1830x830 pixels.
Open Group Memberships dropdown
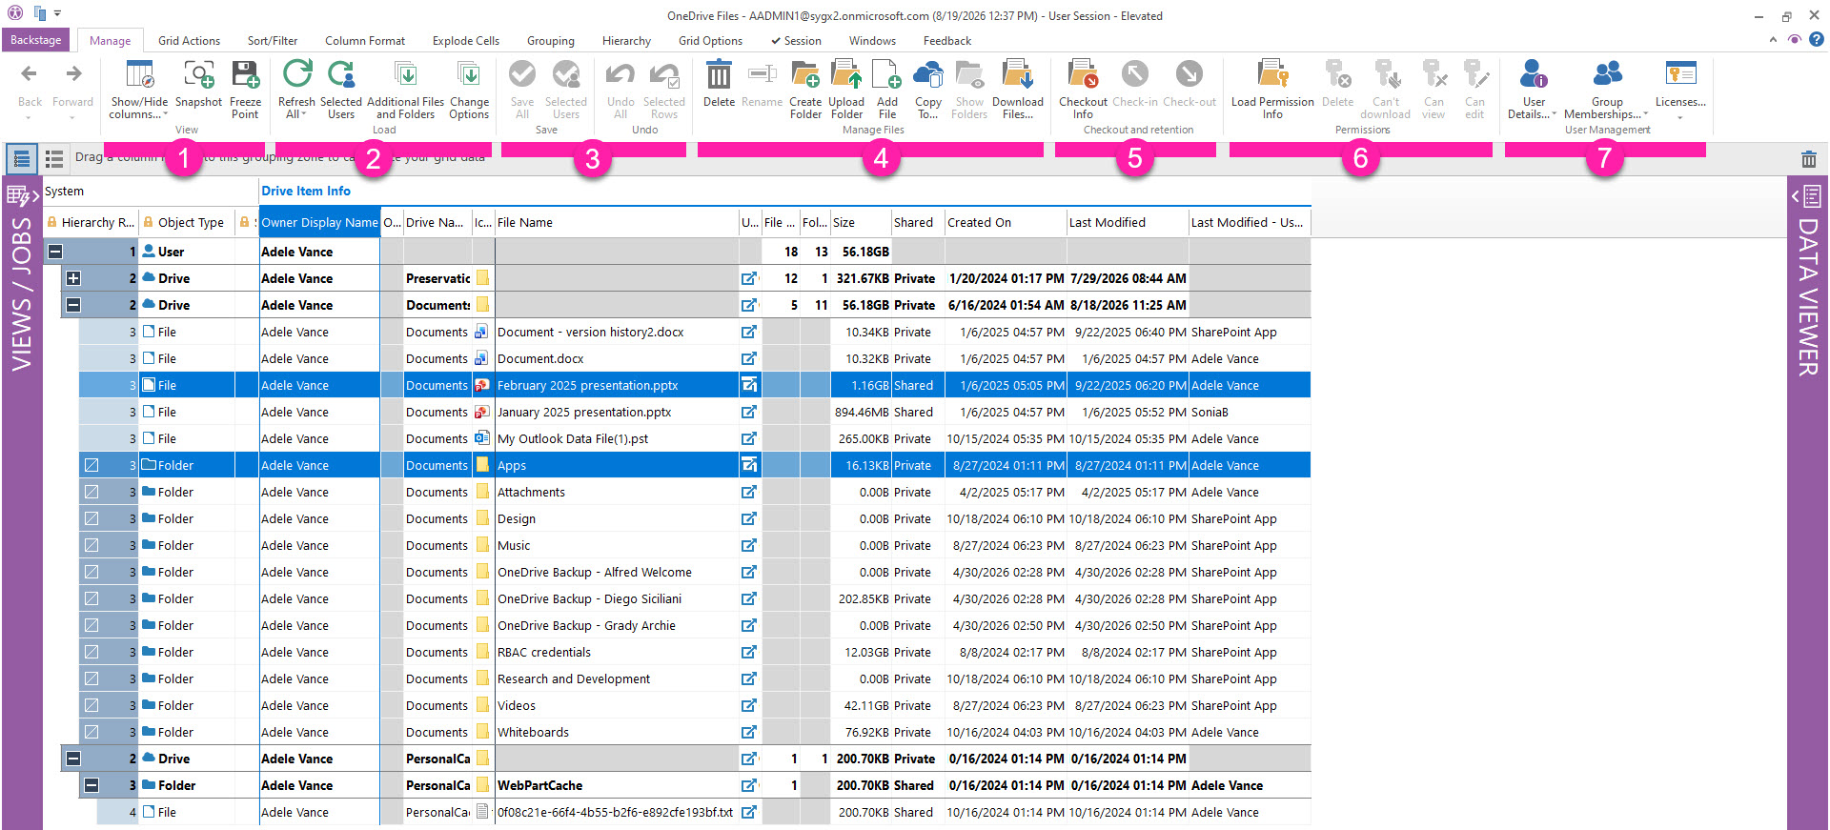[x=1607, y=109]
